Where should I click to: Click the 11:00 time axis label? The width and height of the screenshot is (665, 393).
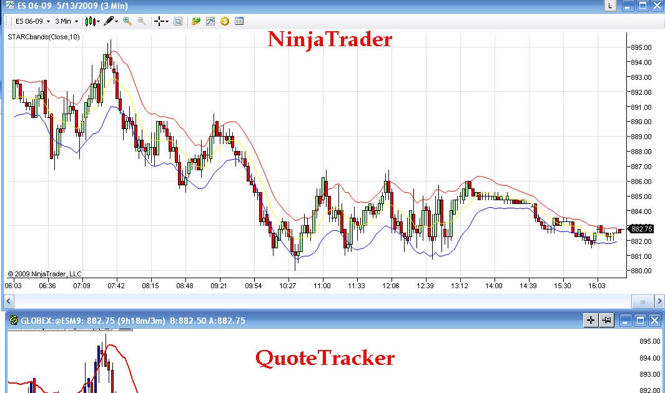[x=322, y=286]
